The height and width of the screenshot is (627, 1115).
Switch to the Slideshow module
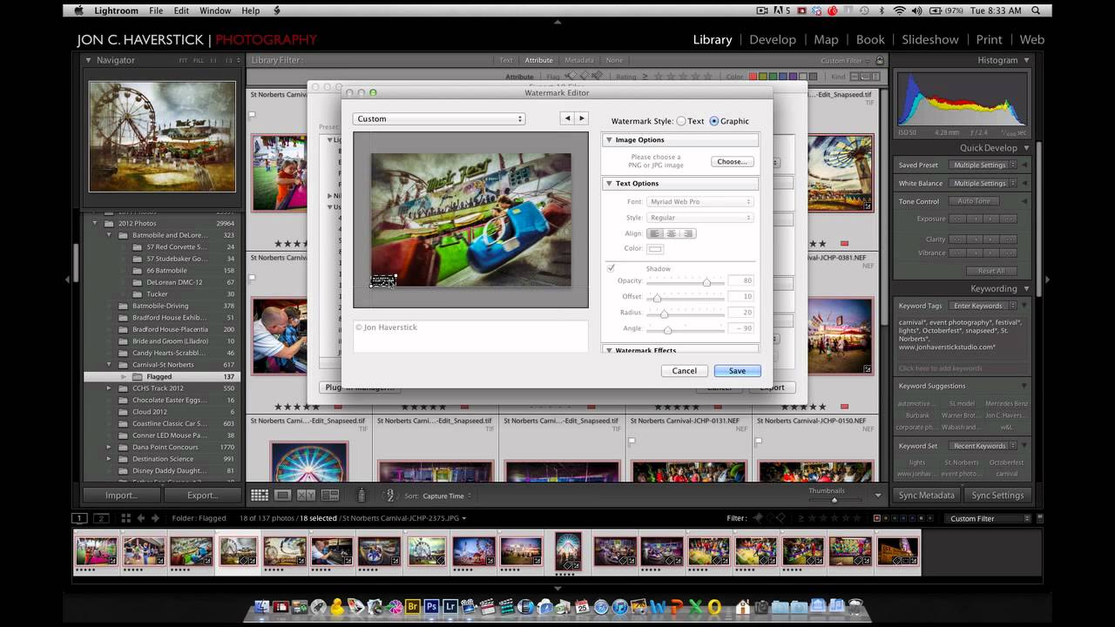[x=930, y=39]
